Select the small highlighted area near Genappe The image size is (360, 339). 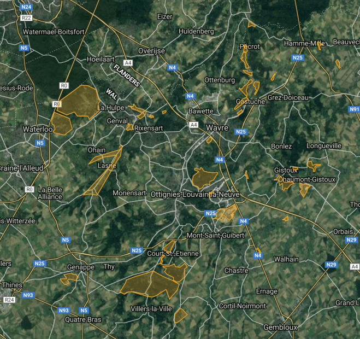click(x=68, y=279)
